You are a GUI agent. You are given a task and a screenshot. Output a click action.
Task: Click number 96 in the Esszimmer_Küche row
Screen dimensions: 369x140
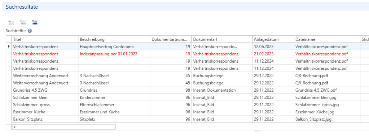(187, 112)
